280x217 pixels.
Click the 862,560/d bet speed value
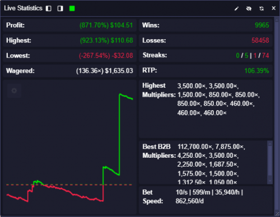click(190, 201)
